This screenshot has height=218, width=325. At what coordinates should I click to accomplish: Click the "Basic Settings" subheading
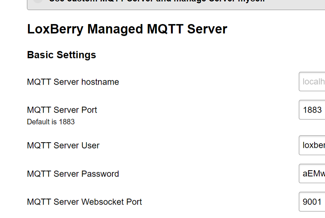pos(61,55)
